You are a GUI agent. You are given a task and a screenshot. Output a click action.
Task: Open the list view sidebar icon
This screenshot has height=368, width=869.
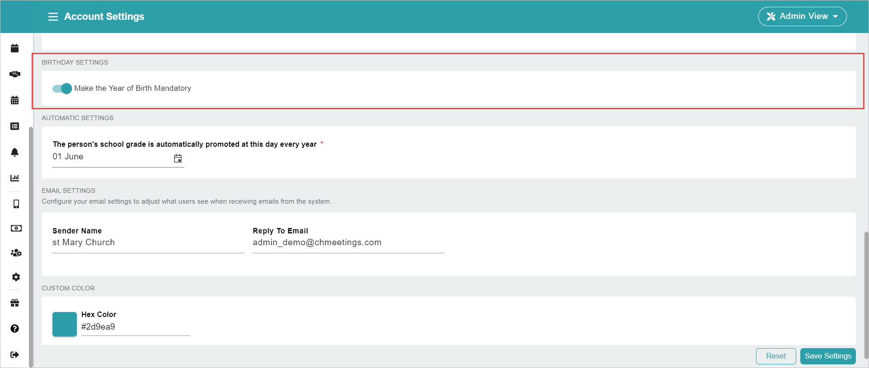15,126
